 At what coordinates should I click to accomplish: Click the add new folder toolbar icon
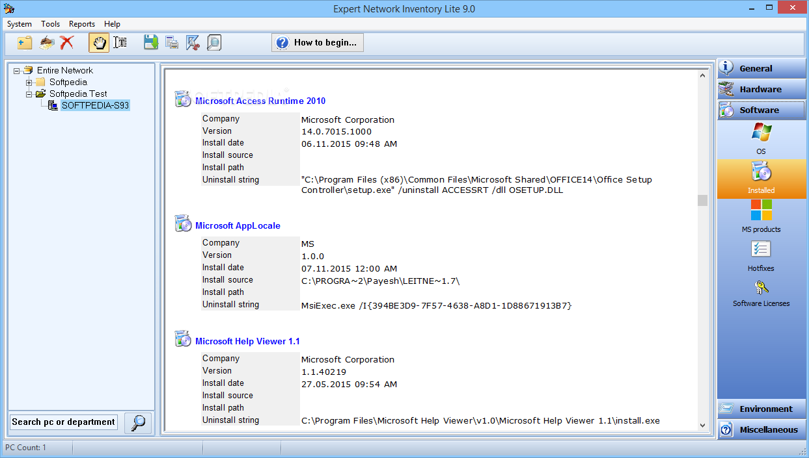pos(25,43)
